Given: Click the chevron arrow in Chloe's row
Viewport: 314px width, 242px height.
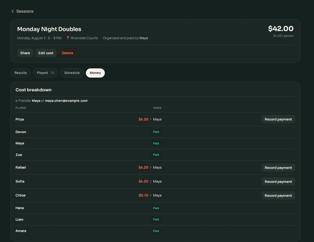Looking at the screenshot, I should [x=151, y=195].
